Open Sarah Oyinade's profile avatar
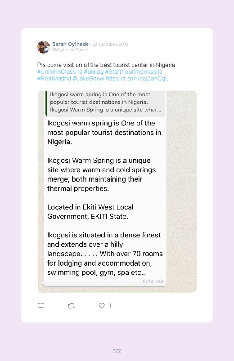 (x=44, y=47)
